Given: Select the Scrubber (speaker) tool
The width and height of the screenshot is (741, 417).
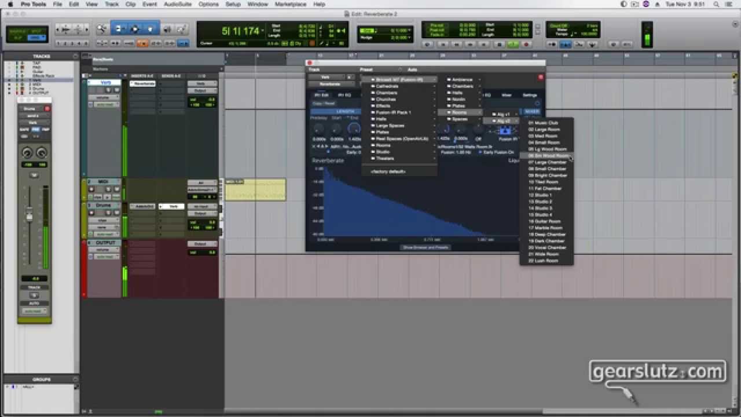Looking at the screenshot, I should click(167, 28).
